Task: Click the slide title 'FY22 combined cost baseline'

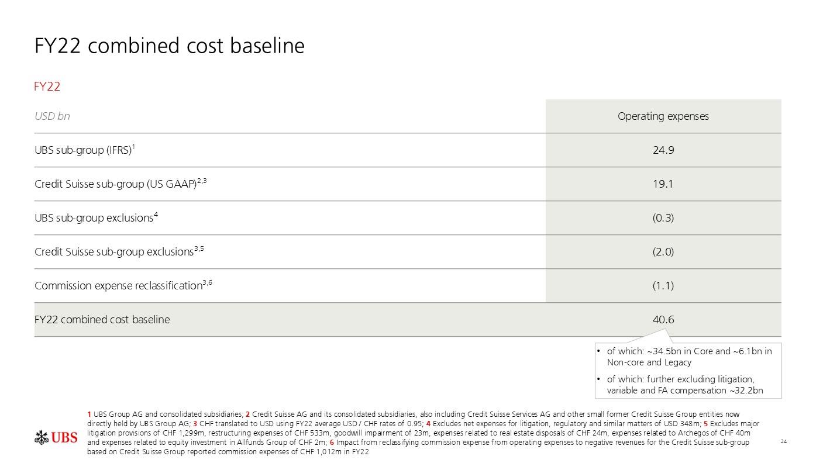Action: pos(170,46)
